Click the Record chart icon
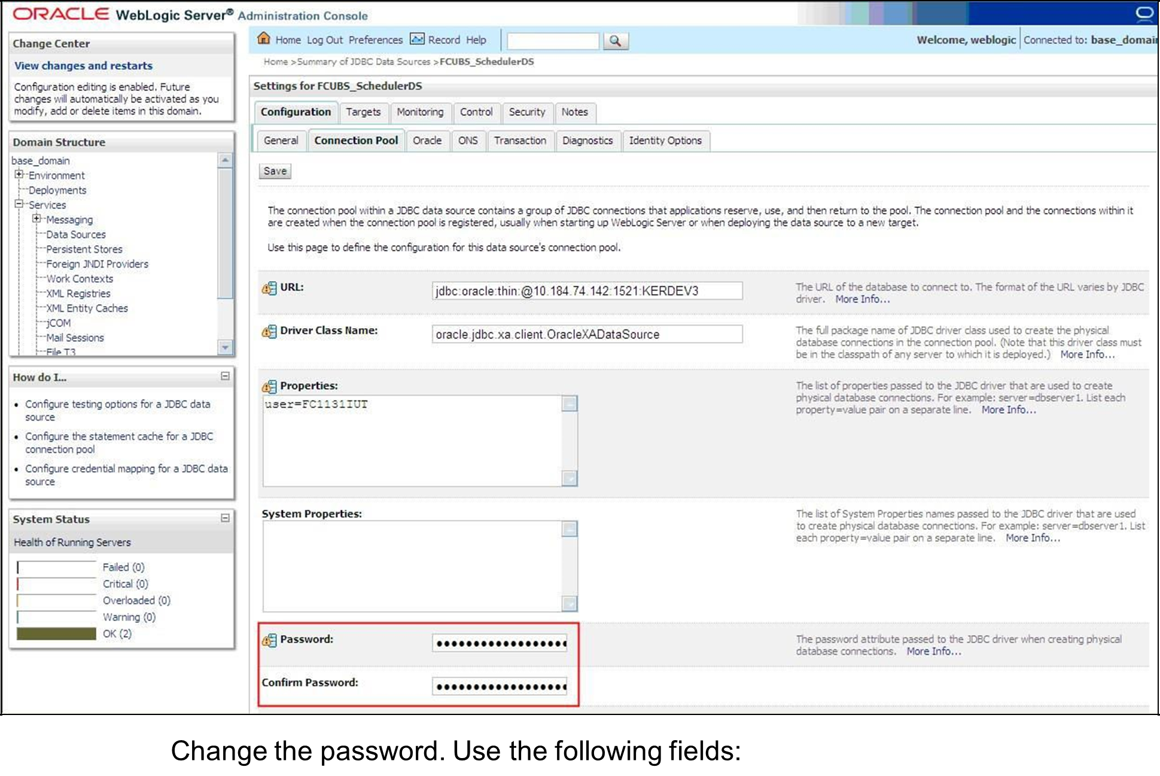 coord(417,39)
